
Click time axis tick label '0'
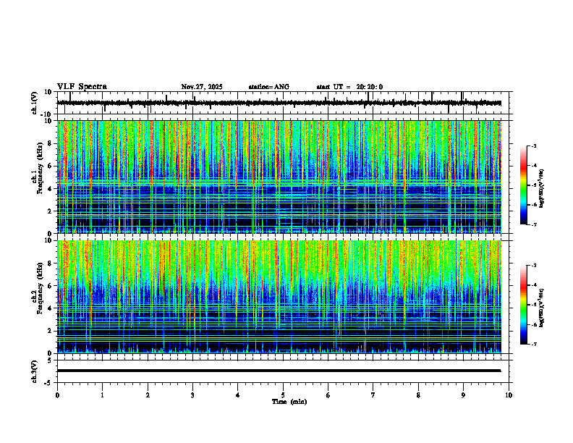tap(57, 395)
